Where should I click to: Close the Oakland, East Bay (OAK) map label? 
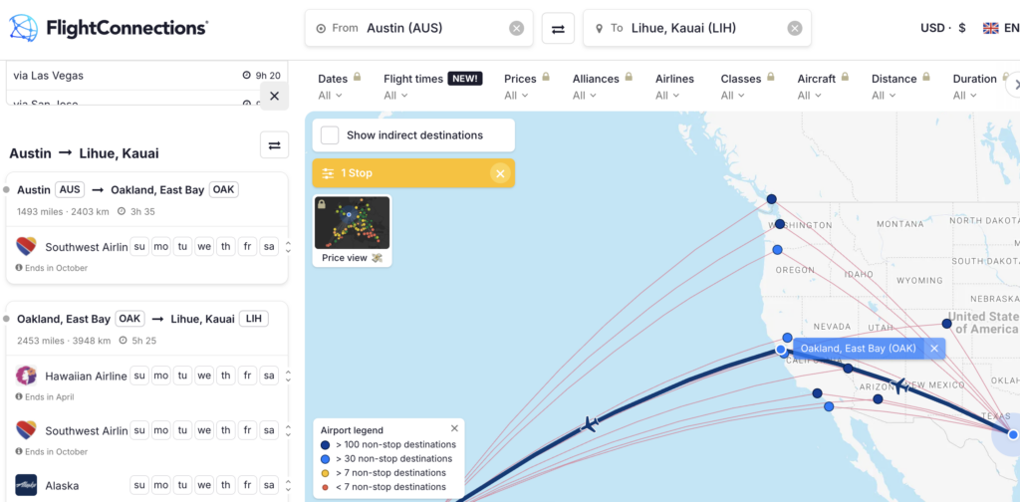tap(934, 349)
